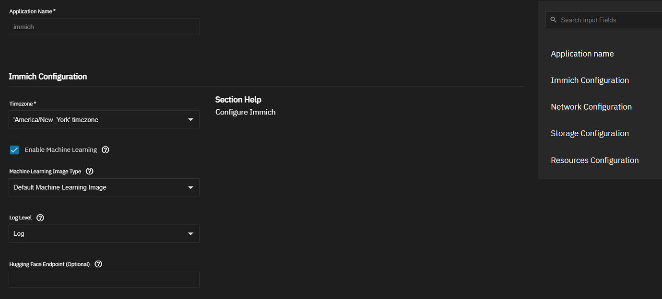This screenshot has width=662, height=299.
Task: Navigate to Network Configuration section
Action: pos(591,107)
